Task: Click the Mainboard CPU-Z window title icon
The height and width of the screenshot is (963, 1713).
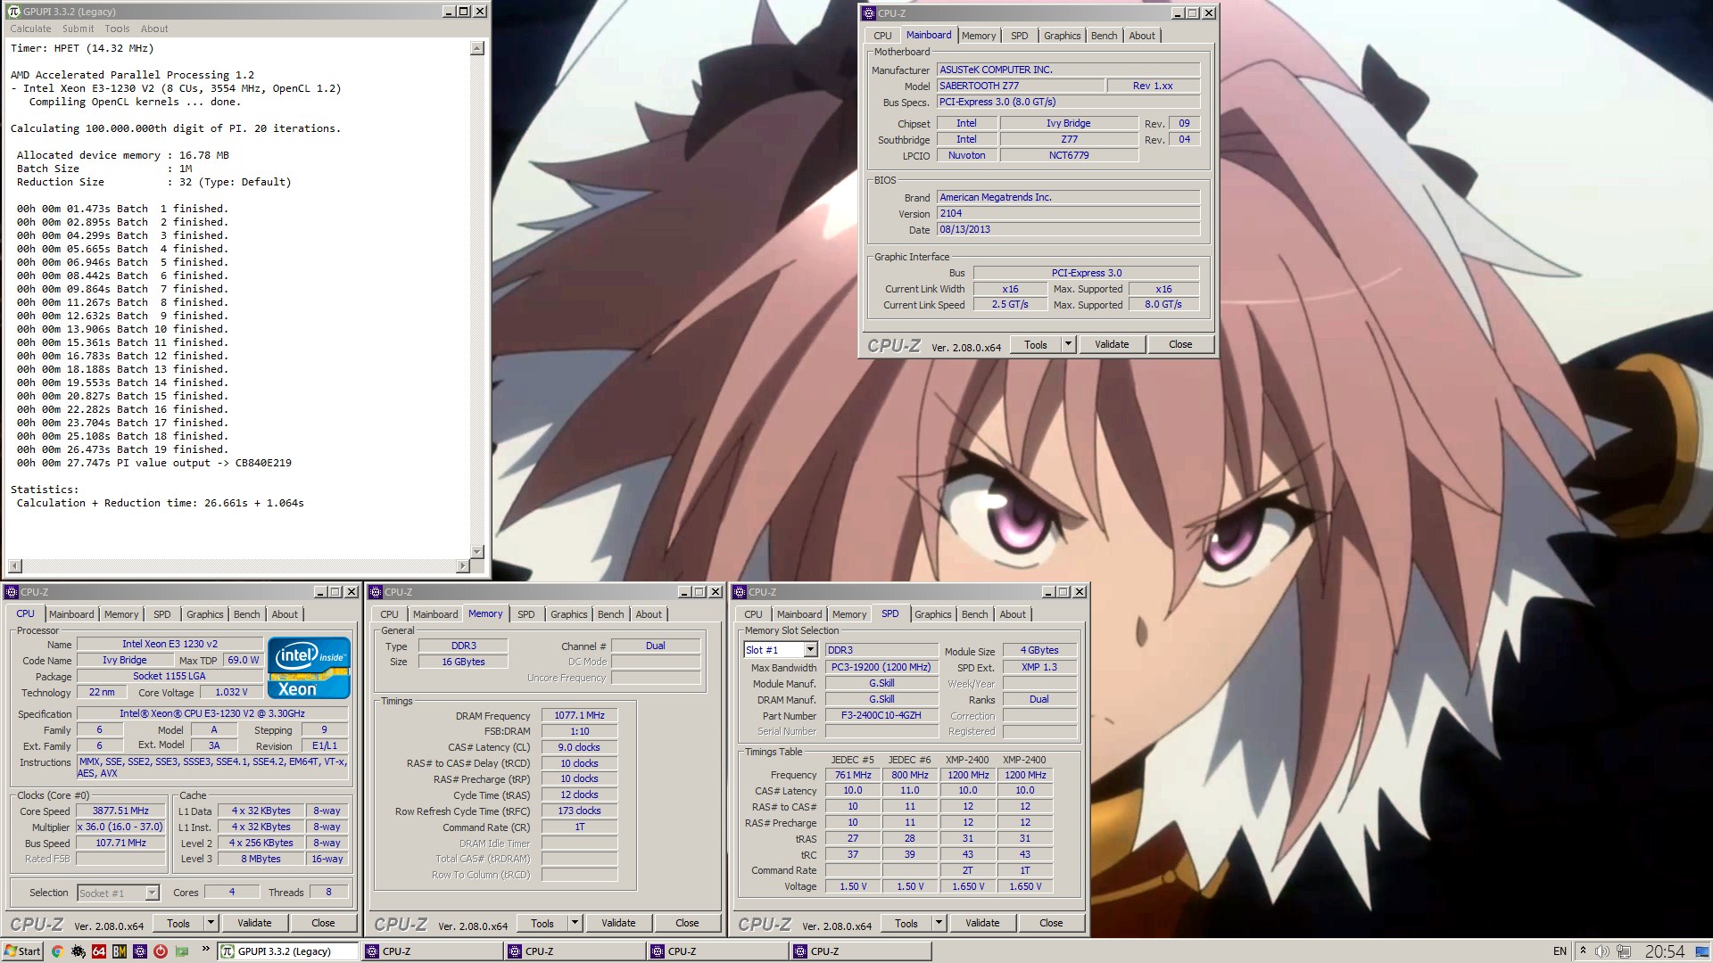Action: tap(869, 13)
